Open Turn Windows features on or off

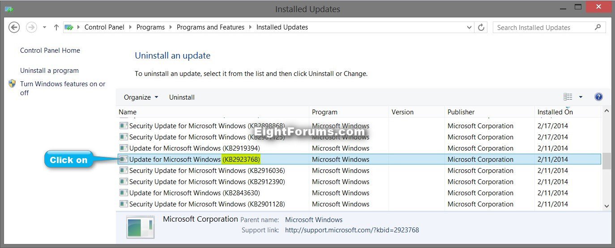(x=63, y=88)
